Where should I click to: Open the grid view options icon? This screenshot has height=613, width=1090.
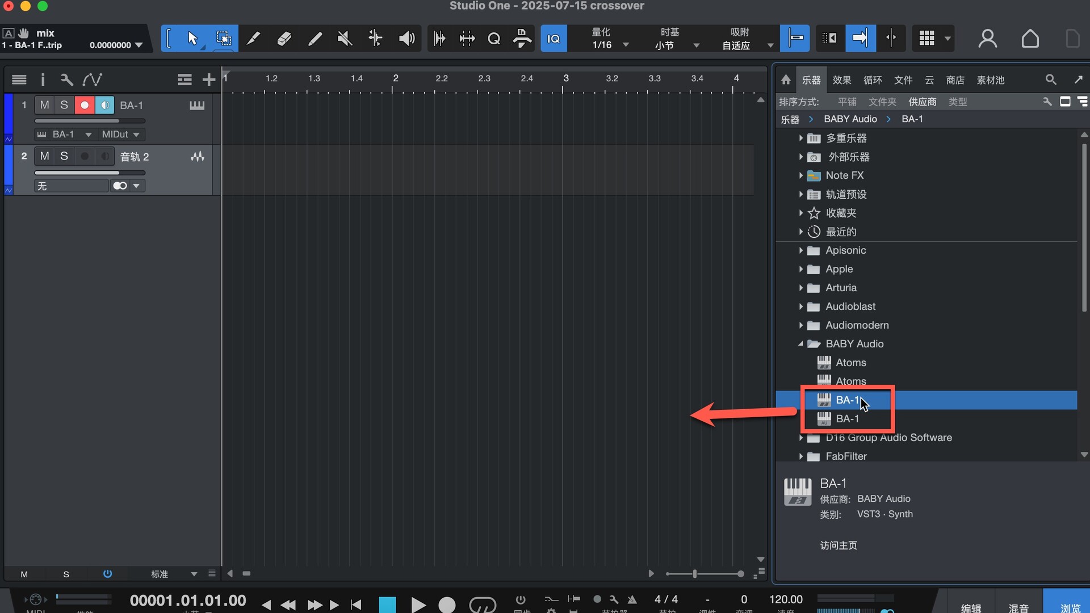click(927, 39)
